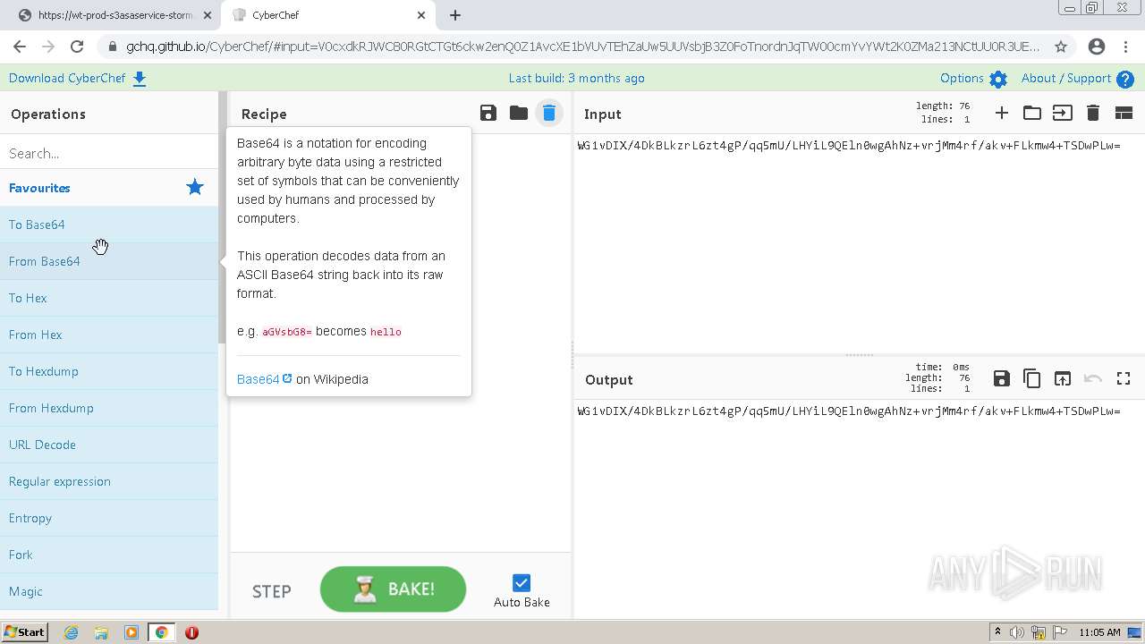Click the BAKE! button
Image resolution: width=1145 pixels, height=644 pixels.
(393, 589)
